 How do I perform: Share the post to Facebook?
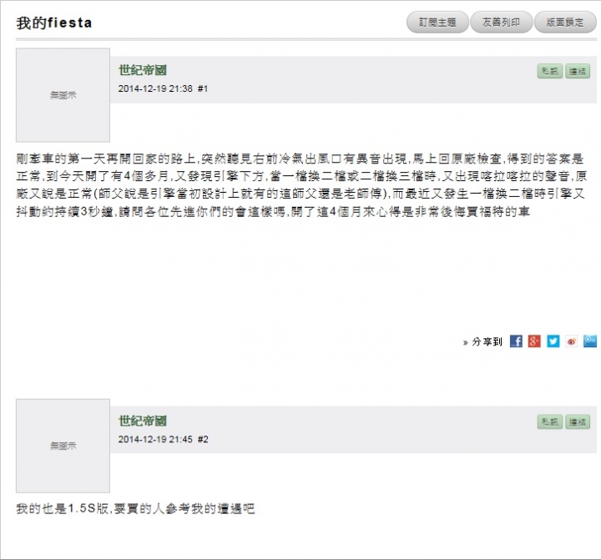pyautogui.click(x=516, y=341)
